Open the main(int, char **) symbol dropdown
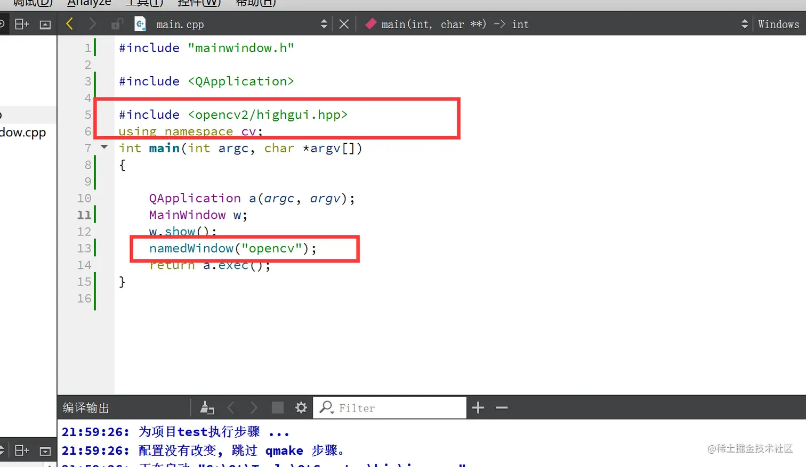This screenshot has height=467, width=806. [744, 24]
